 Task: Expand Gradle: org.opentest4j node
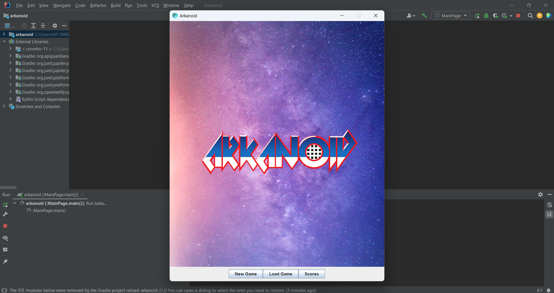pyautogui.click(x=10, y=92)
